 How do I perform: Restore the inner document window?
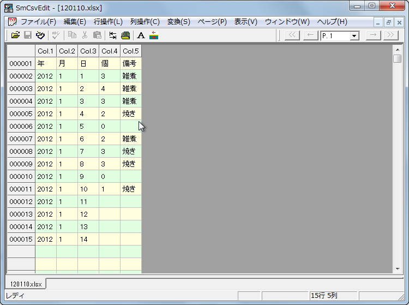[388, 22]
